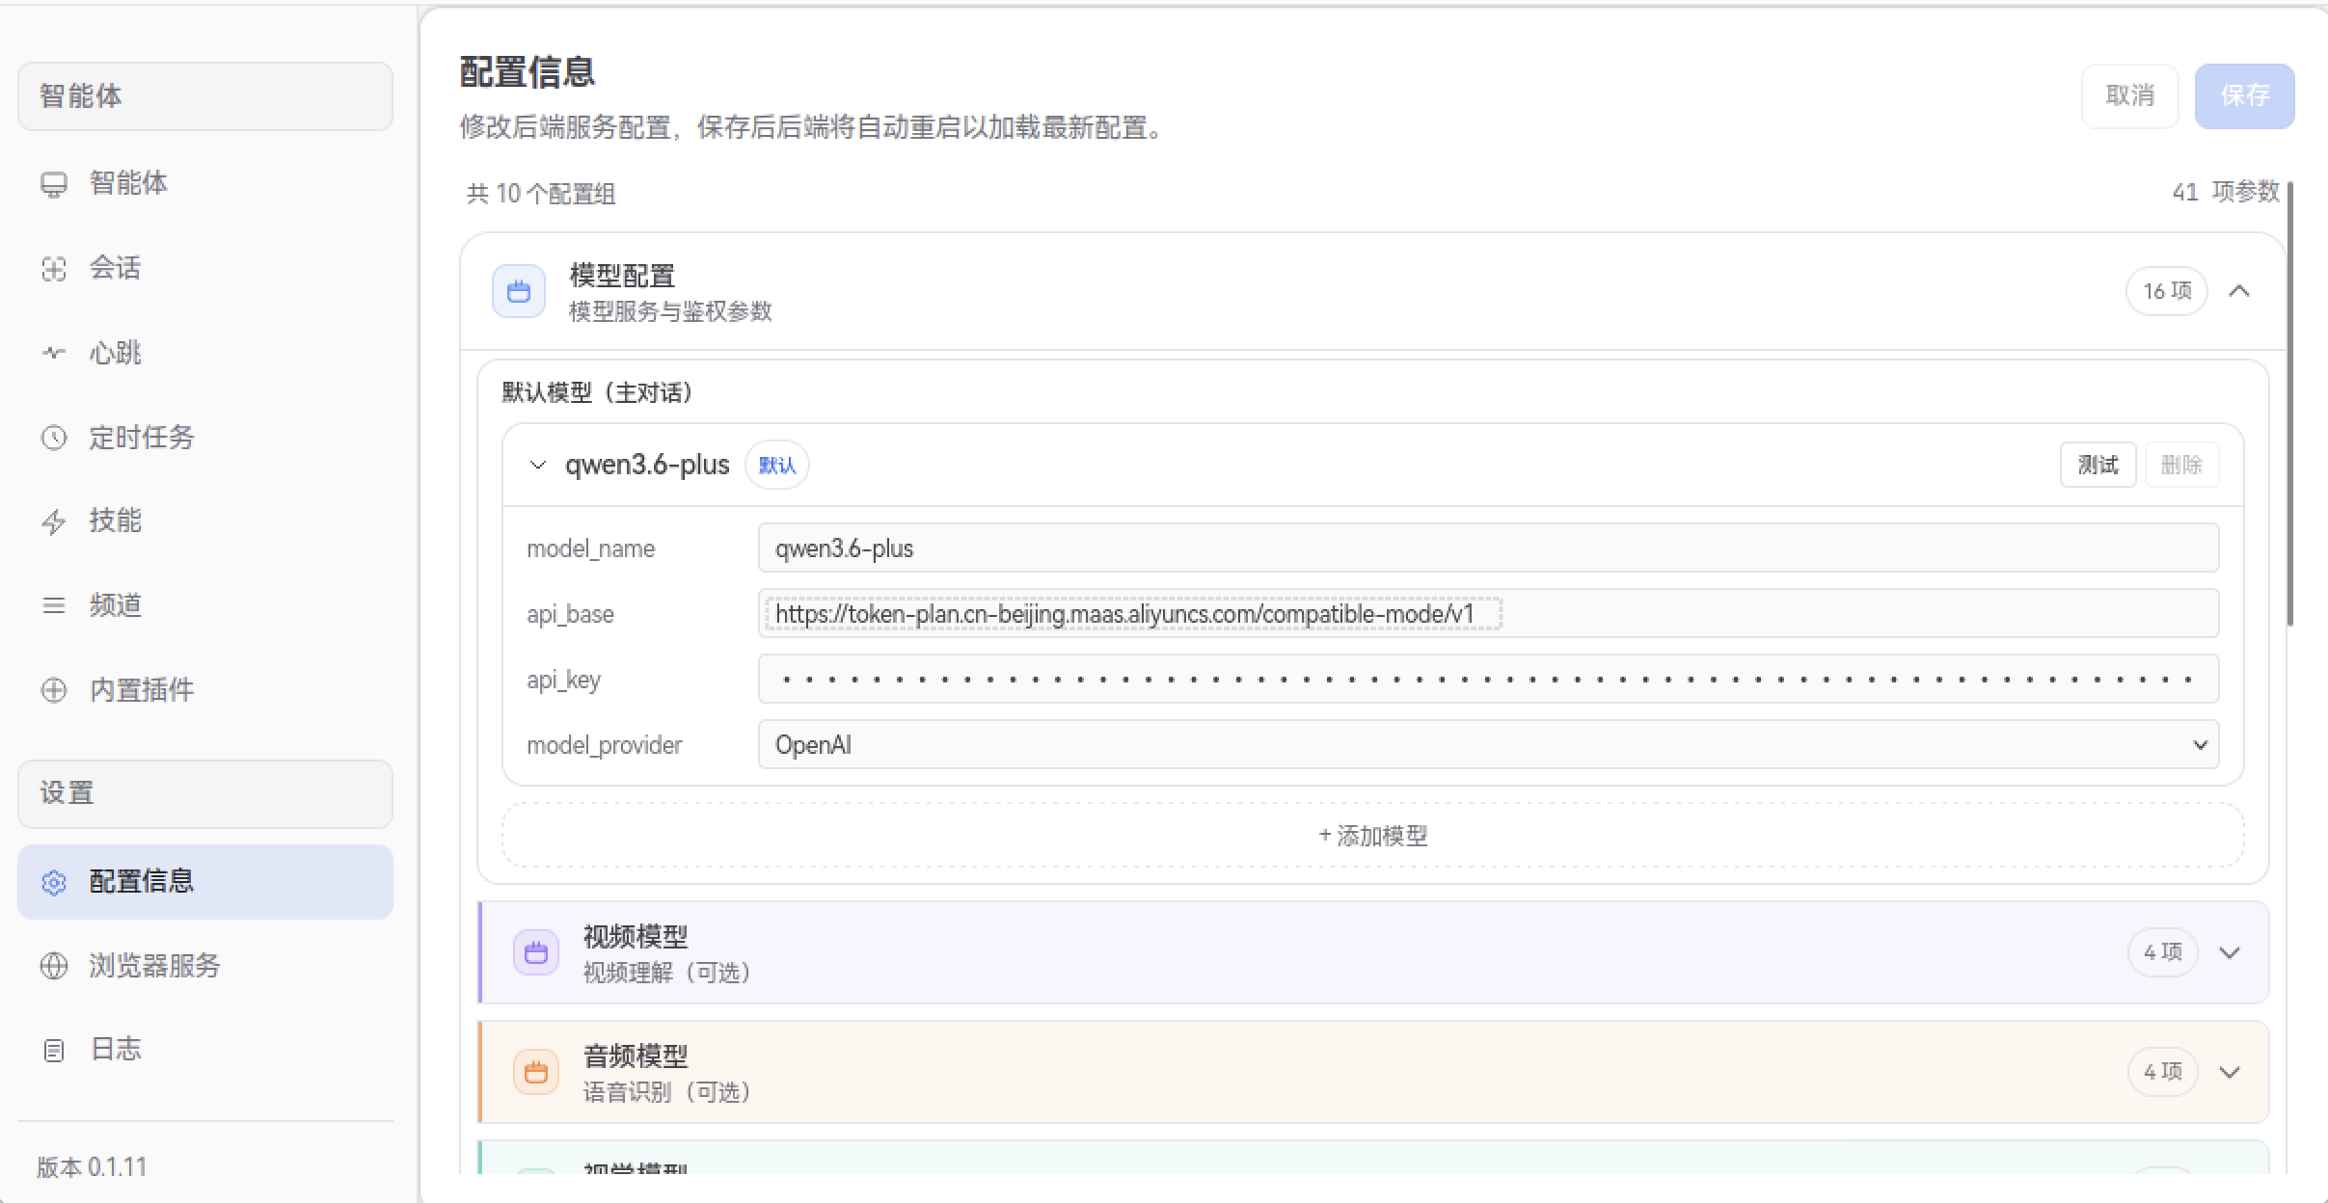The image size is (2328, 1203).
Task: Click the 内置插件 plus-circle icon
Action: click(x=54, y=690)
